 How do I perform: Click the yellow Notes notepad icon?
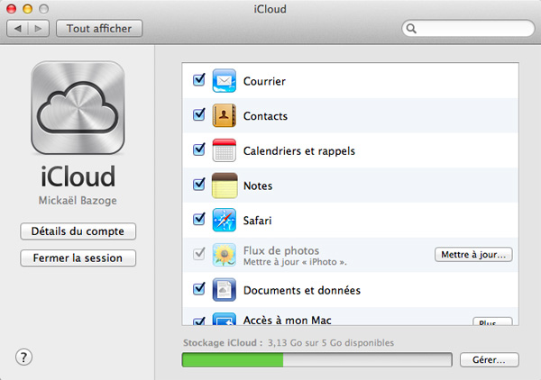click(225, 185)
